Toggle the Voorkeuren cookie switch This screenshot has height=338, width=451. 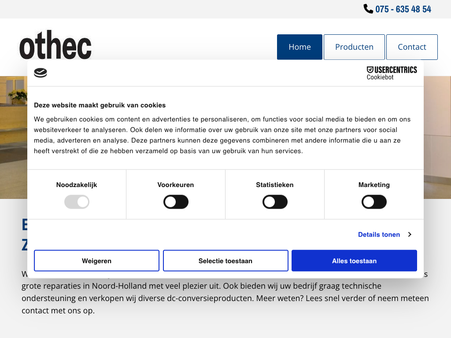[176, 202]
